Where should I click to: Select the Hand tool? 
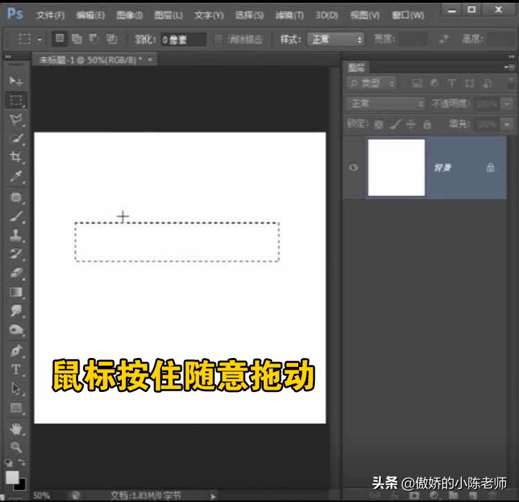(15, 429)
